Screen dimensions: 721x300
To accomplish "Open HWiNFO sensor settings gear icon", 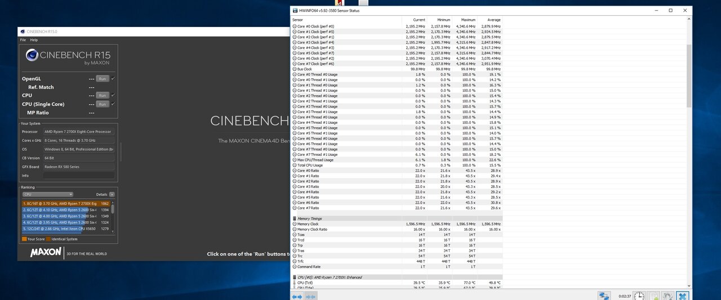I will pos(668,295).
